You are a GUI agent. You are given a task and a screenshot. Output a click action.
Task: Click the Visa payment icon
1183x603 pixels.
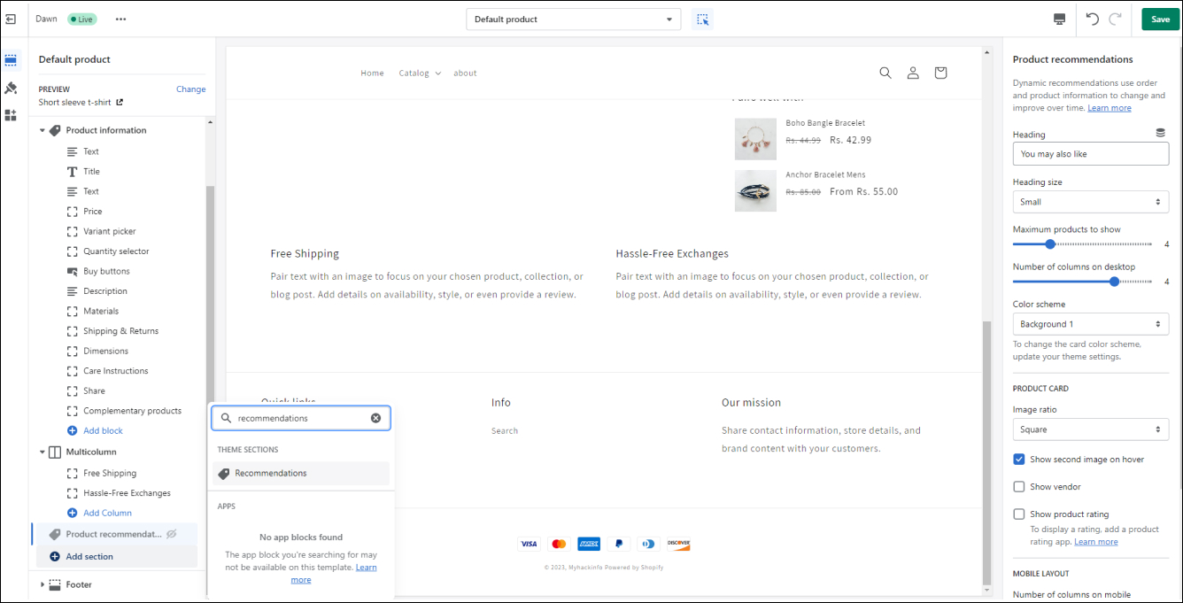coord(529,544)
